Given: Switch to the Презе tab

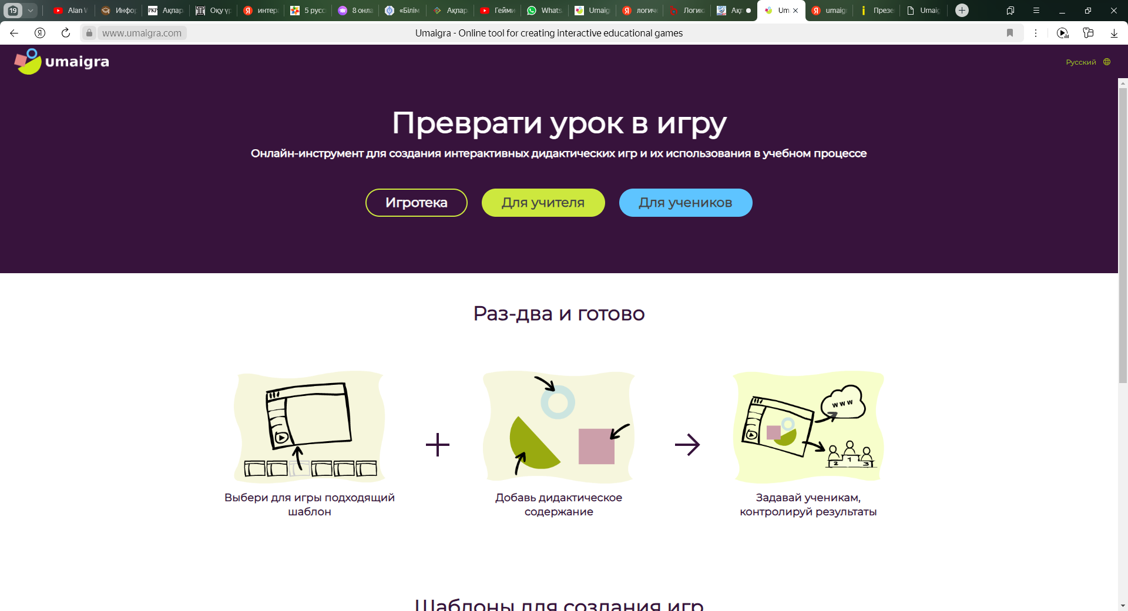Looking at the screenshot, I should pyautogui.click(x=877, y=10).
